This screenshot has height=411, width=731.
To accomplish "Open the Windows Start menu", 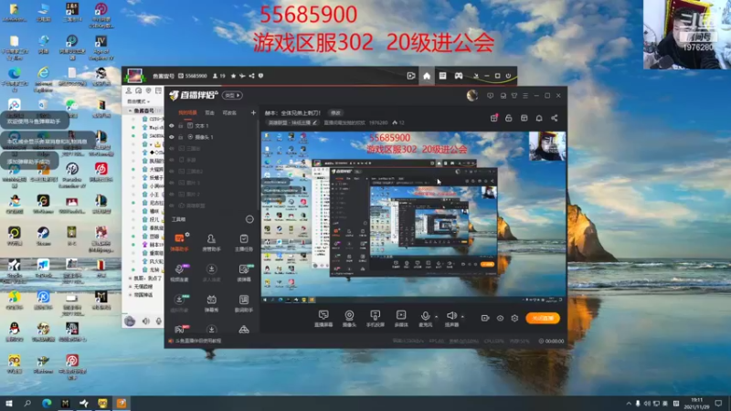I will pos(9,403).
